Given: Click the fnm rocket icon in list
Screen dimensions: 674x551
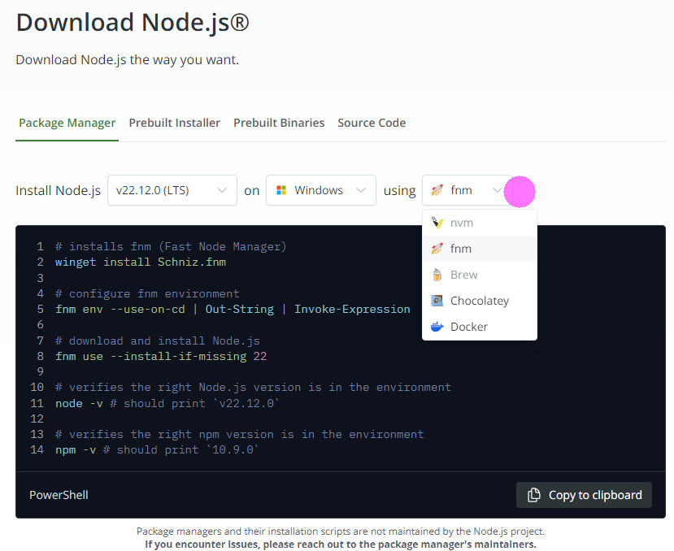Looking at the screenshot, I should tap(437, 249).
